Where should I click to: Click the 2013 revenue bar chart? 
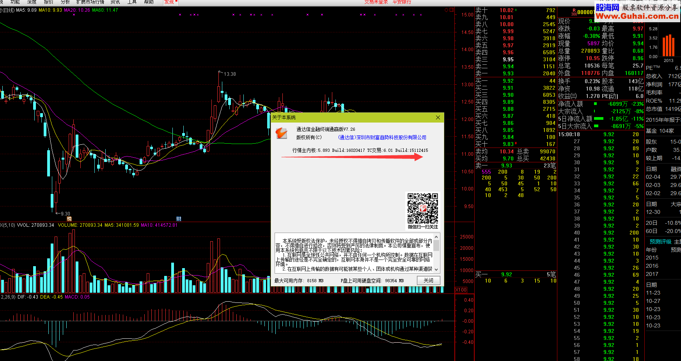669,46
